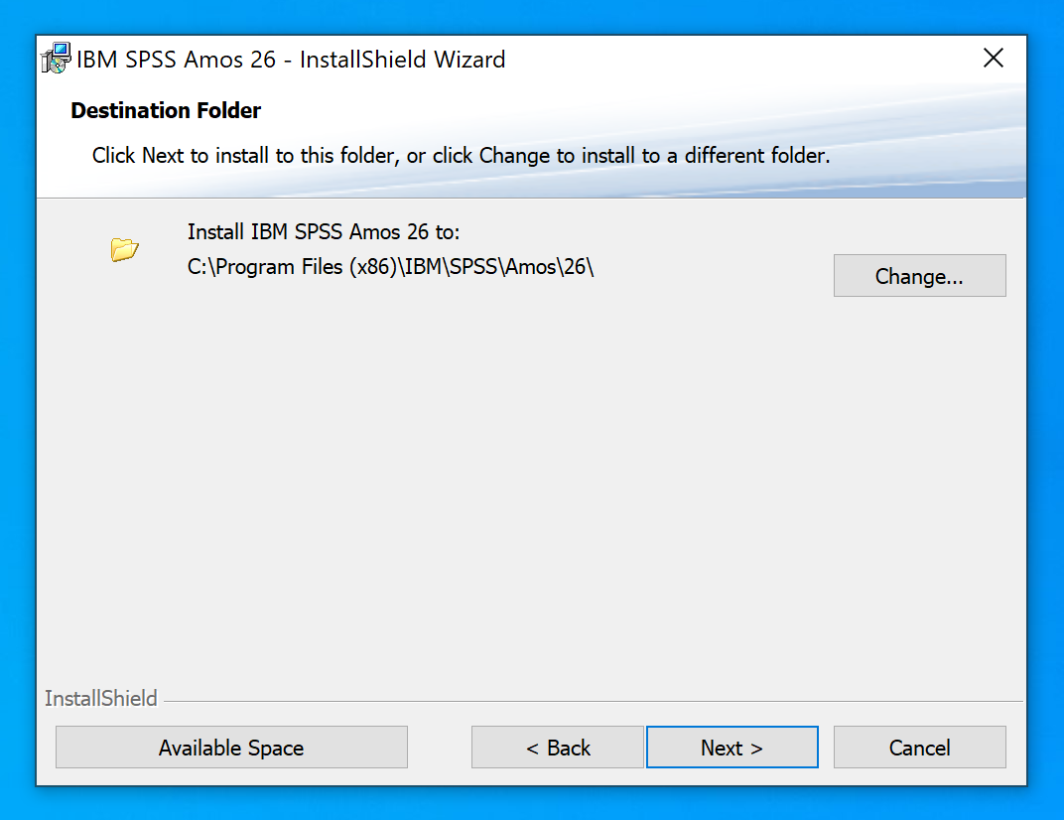Click empty title bar space left of the close button
This screenshot has height=820, width=1064.
744,60
